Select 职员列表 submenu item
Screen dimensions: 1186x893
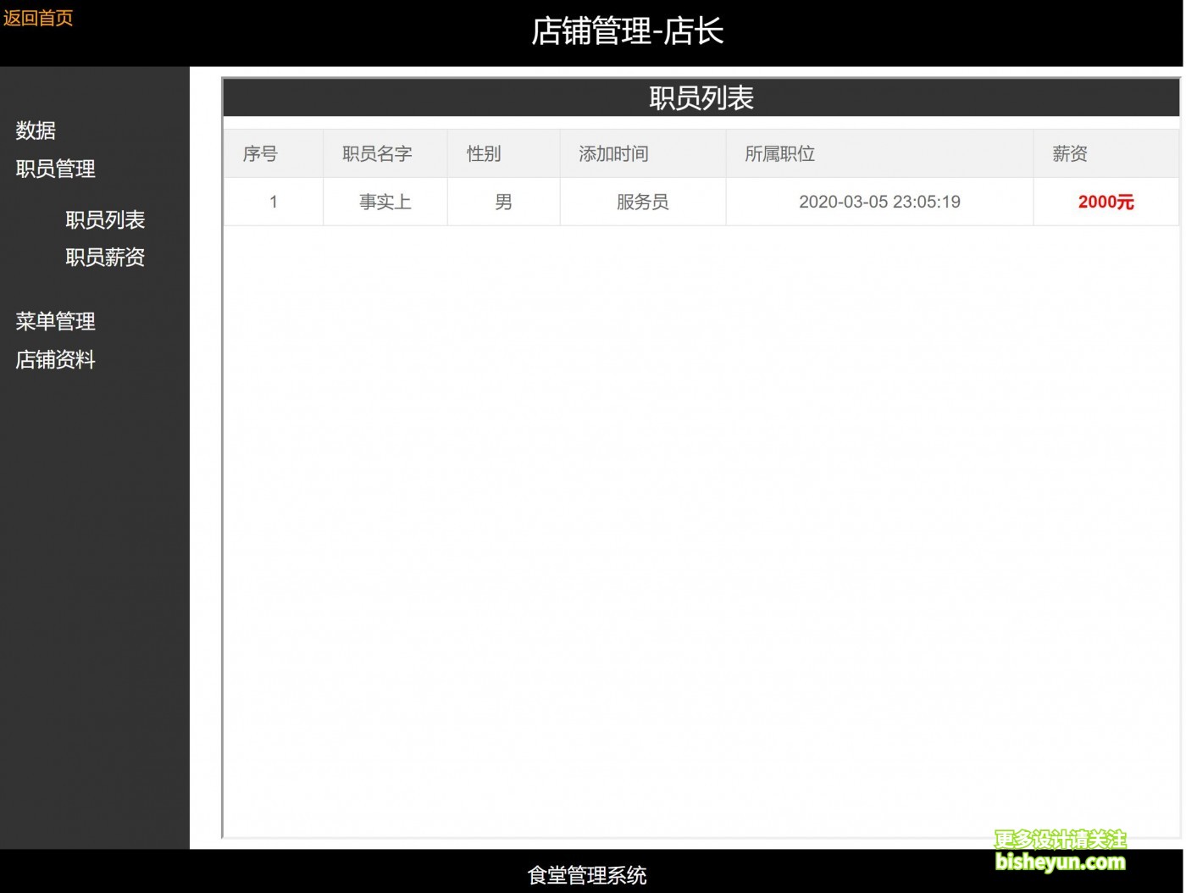[105, 219]
